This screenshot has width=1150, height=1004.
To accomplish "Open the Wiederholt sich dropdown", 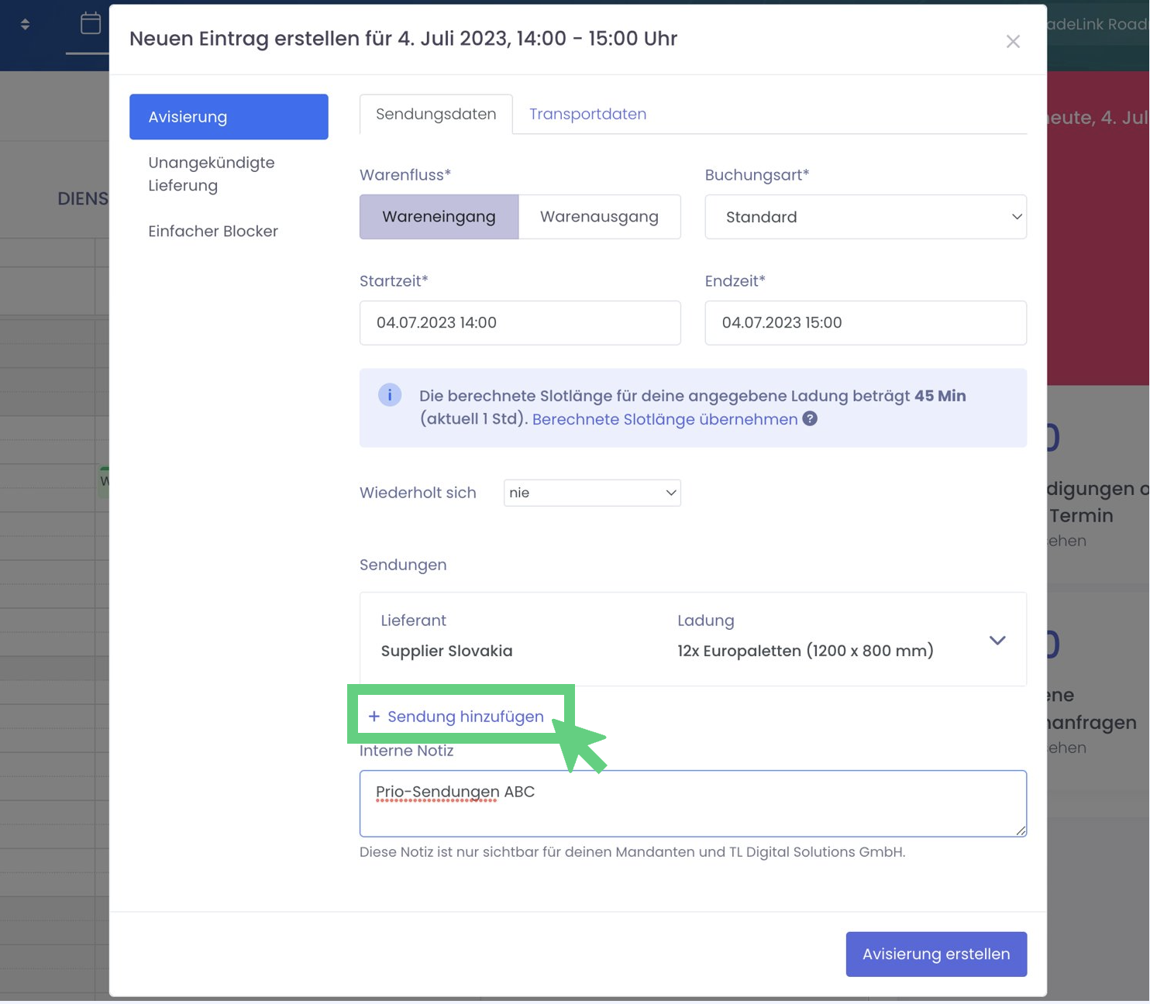I will (592, 493).
